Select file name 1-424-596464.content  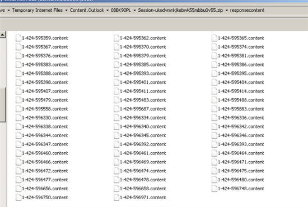(x=241, y=153)
